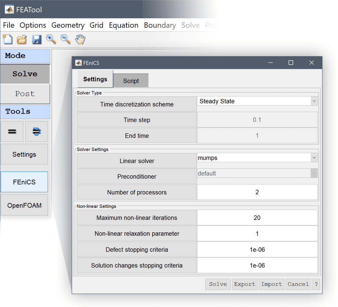
Task: Click the Settings button in Tools panel
Action: click(24, 154)
